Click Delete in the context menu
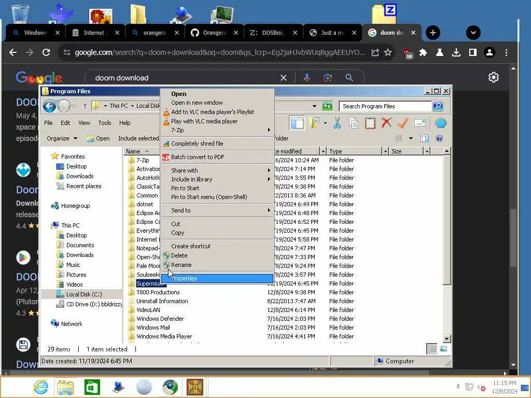This screenshot has height=398, width=531. 179,255
